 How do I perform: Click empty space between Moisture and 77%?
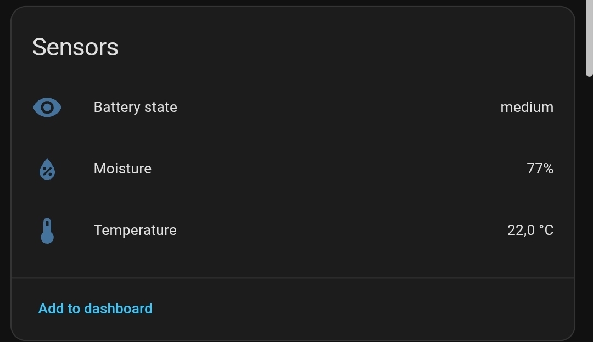tap(329, 169)
